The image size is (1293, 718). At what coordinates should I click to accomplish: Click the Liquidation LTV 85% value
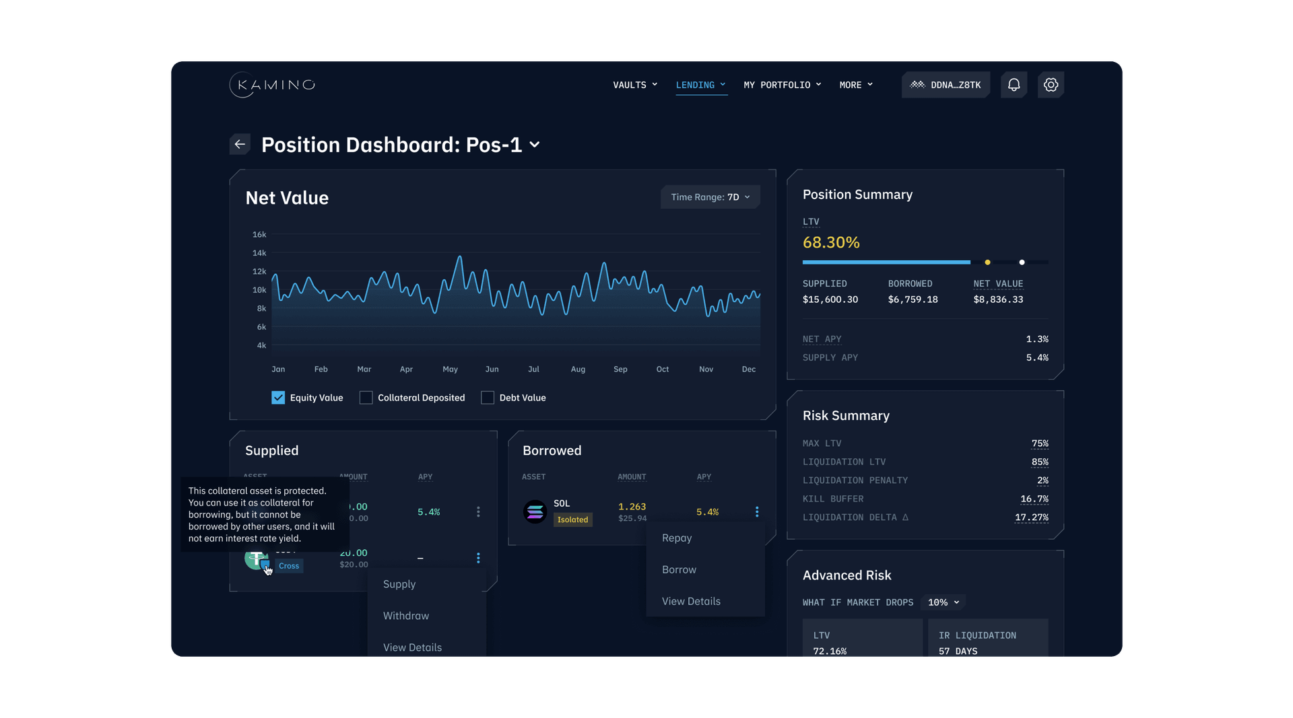tap(1040, 462)
